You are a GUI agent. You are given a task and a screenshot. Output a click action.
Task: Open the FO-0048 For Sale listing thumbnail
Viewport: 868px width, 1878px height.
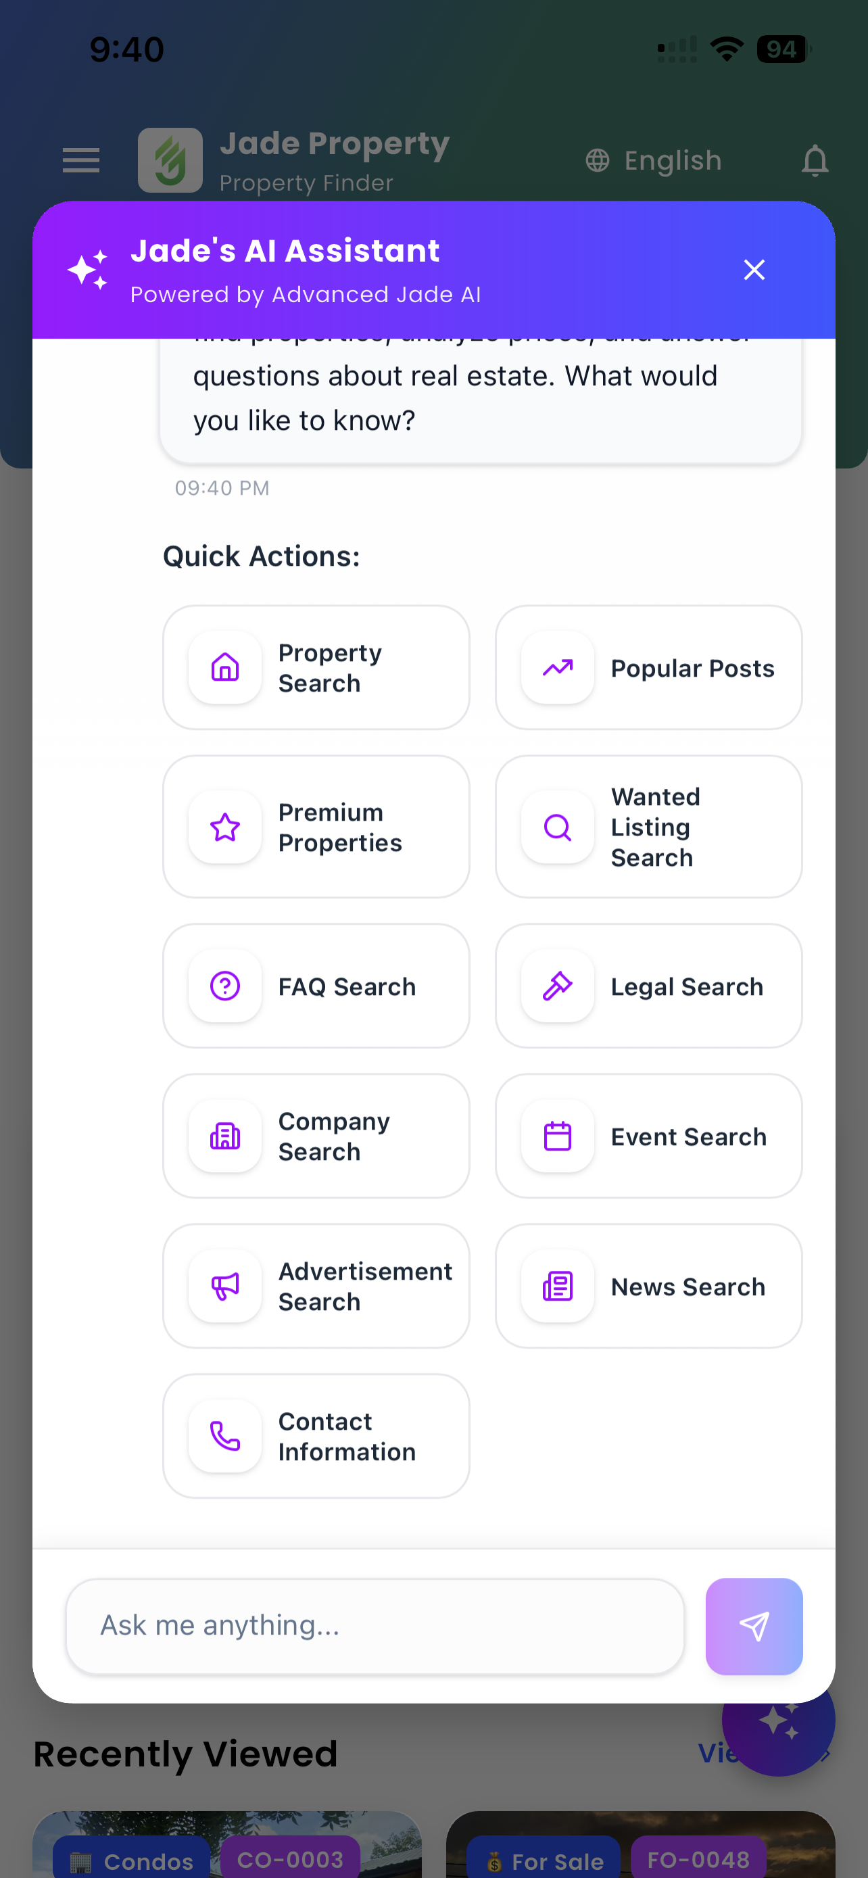[x=641, y=1844]
